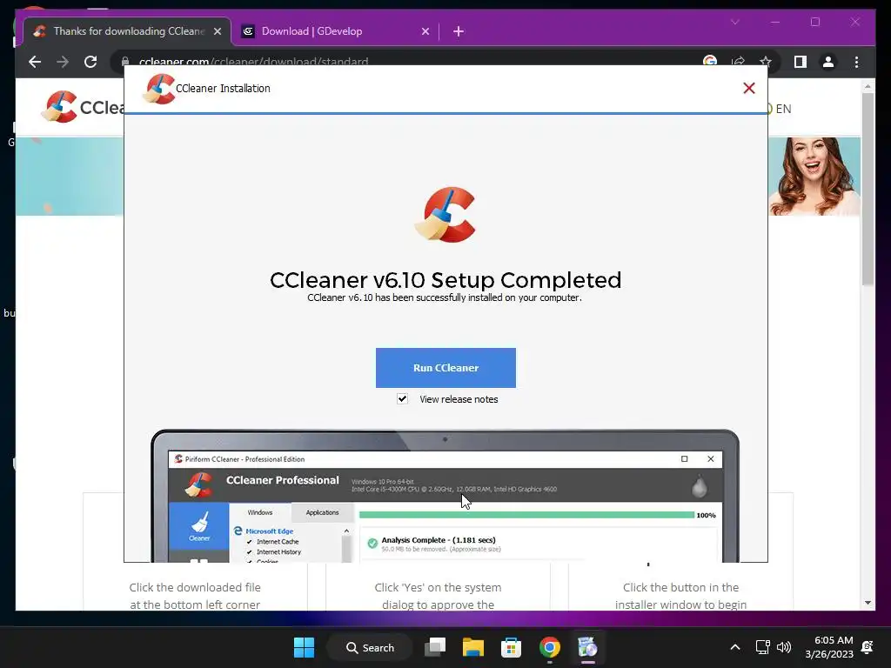Viewport: 891px width, 668px height.
Task: Click the padlock site info icon
Action: coord(125,62)
